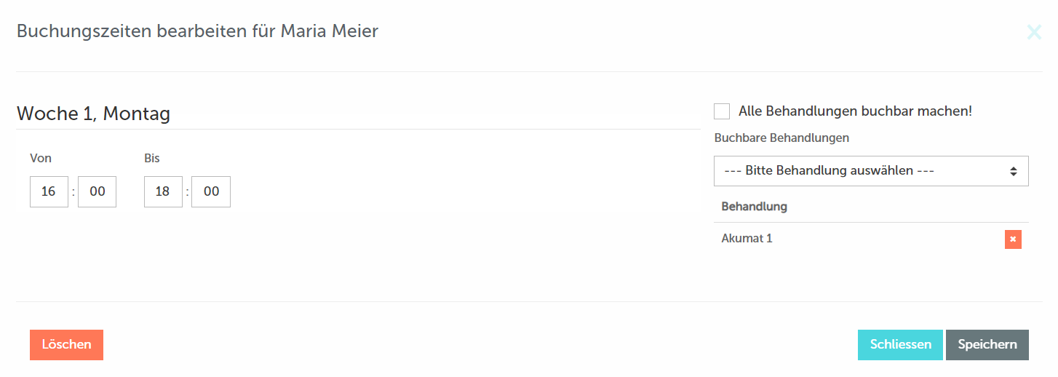Image resolution: width=1058 pixels, height=377 pixels.
Task: Focus the Von hour field showing 16
Action: pyautogui.click(x=49, y=191)
